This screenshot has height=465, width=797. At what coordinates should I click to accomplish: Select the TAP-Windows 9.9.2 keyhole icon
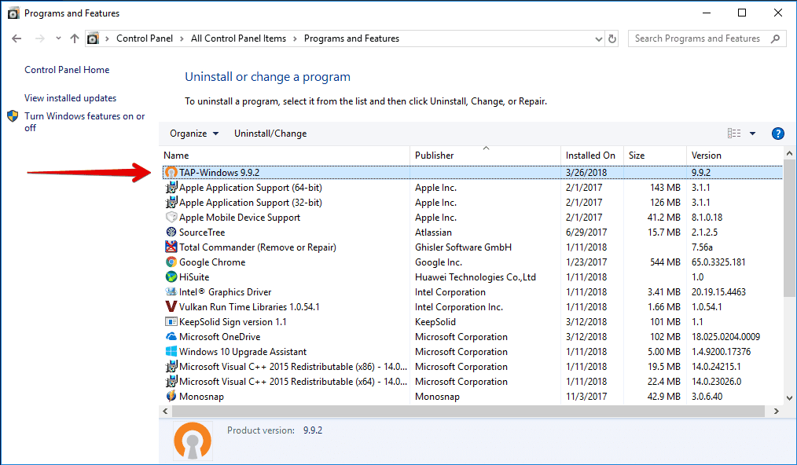(171, 172)
